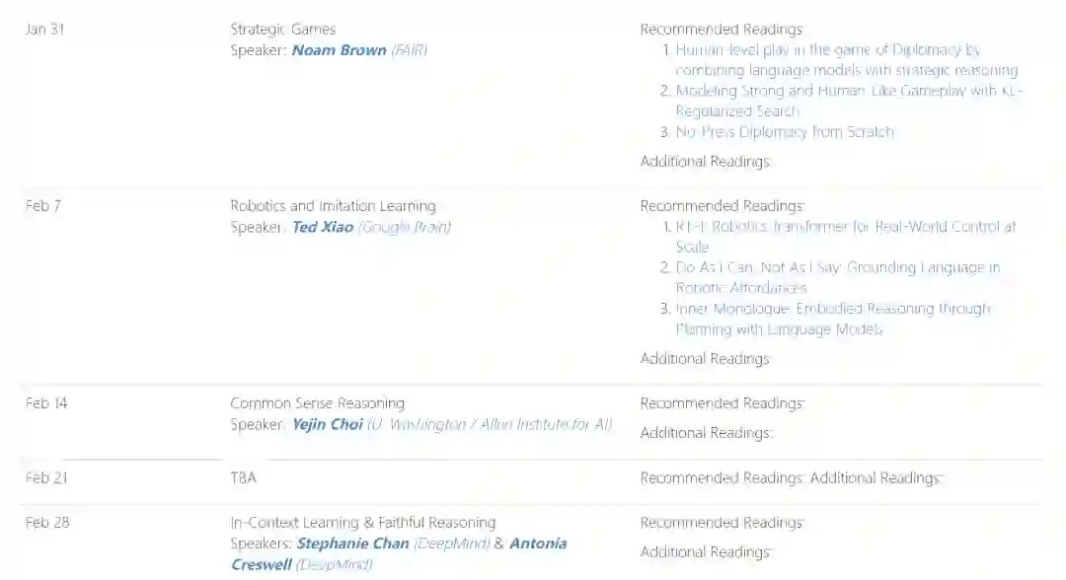Open Do As I Can, Not As I Say
Screen dimensions: 1066x580
(837, 268)
